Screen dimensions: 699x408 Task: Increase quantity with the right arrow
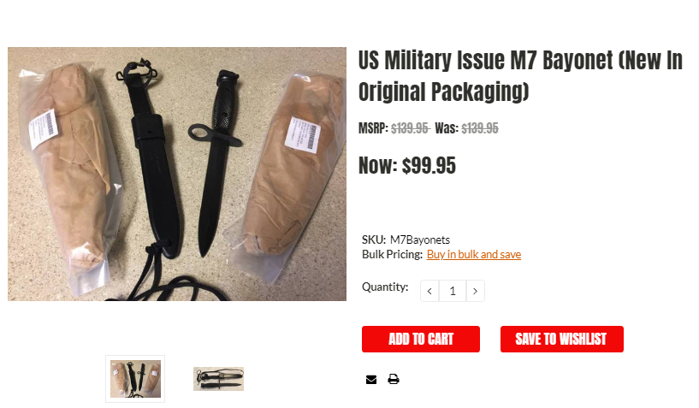475,291
